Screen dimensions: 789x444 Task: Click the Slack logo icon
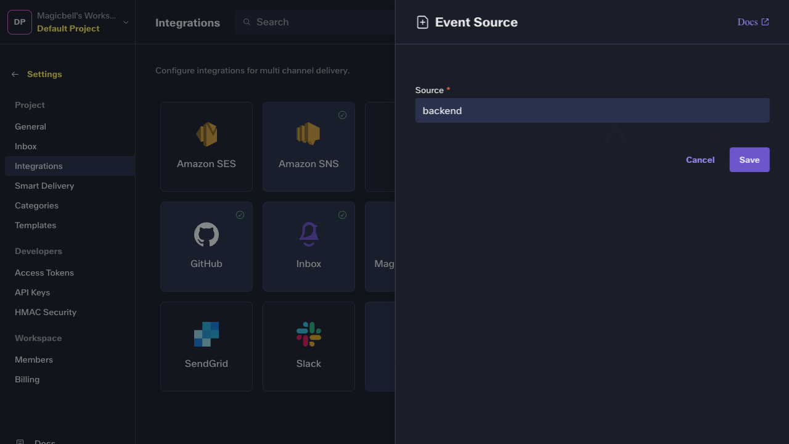click(309, 334)
